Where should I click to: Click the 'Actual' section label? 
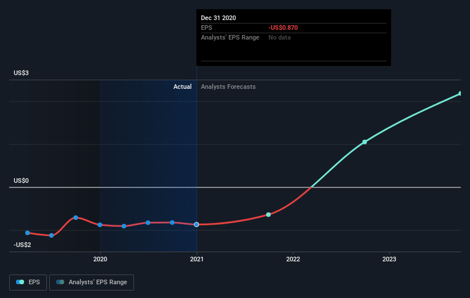click(182, 87)
